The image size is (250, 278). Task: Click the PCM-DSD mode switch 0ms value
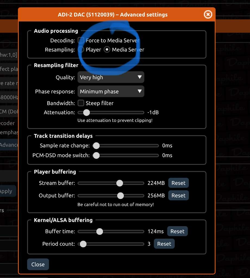(167, 155)
